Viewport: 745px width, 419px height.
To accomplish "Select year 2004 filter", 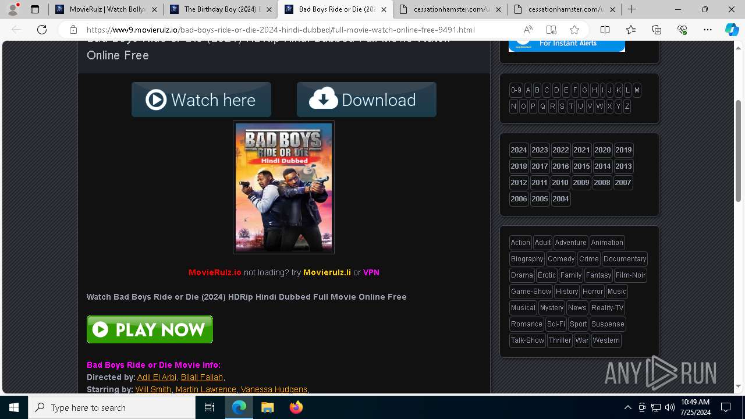I will [x=560, y=199].
